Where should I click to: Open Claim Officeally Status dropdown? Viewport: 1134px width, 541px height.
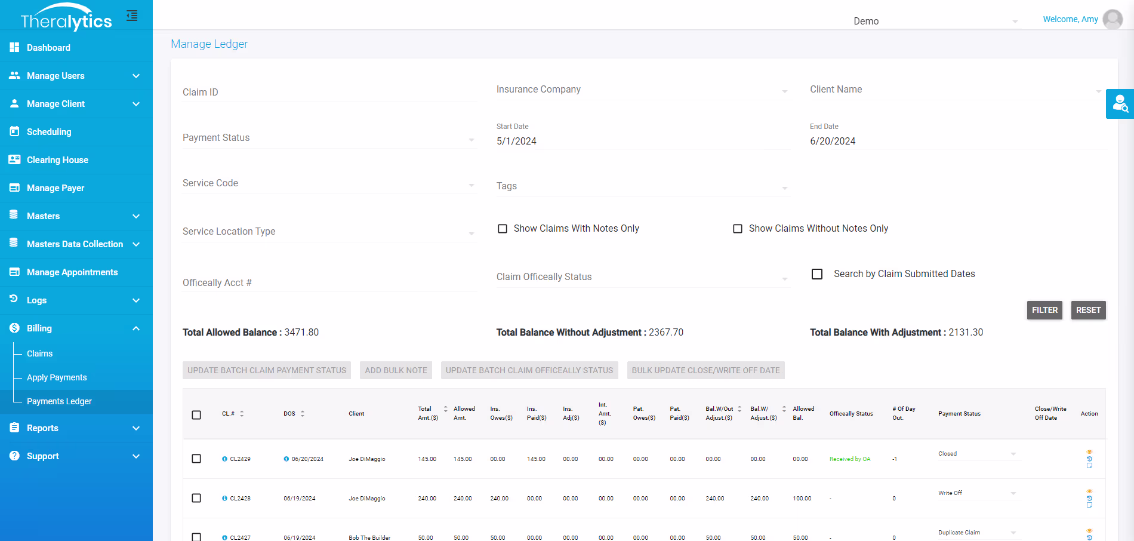(643, 277)
